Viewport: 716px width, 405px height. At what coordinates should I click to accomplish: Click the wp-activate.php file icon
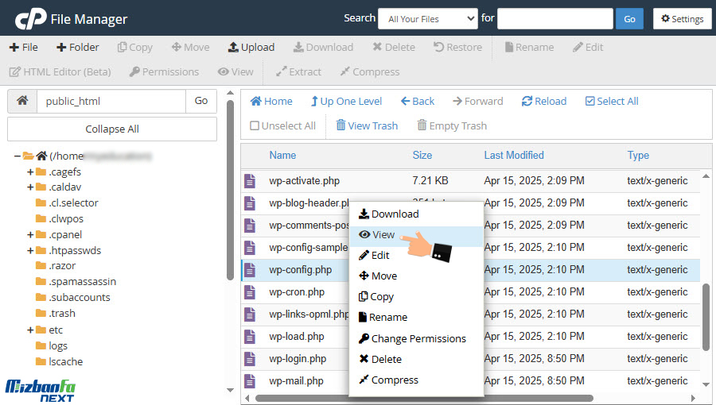pyautogui.click(x=251, y=181)
